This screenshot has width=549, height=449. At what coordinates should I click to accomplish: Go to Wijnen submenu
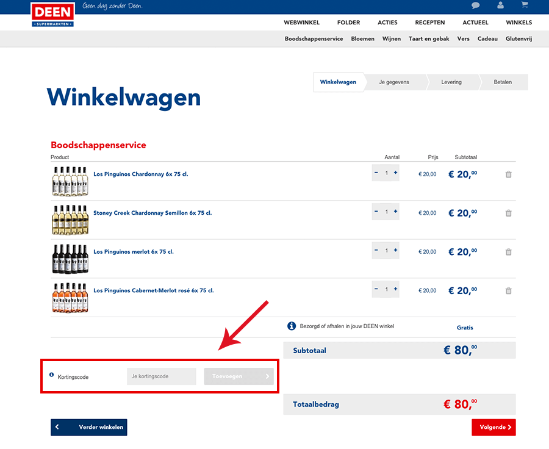point(392,39)
